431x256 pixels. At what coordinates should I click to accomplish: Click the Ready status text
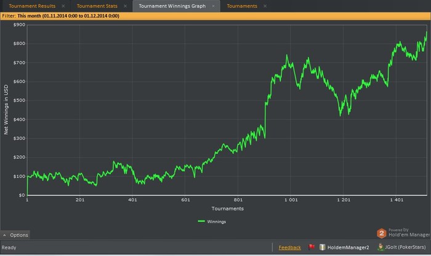click(x=9, y=247)
